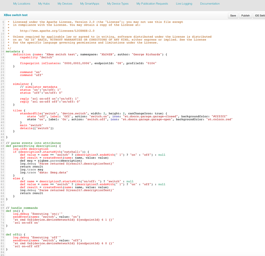Click the log.trace "data: $msg.data" line
The width and height of the screenshot is (265, 256).
(x=44, y=173)
